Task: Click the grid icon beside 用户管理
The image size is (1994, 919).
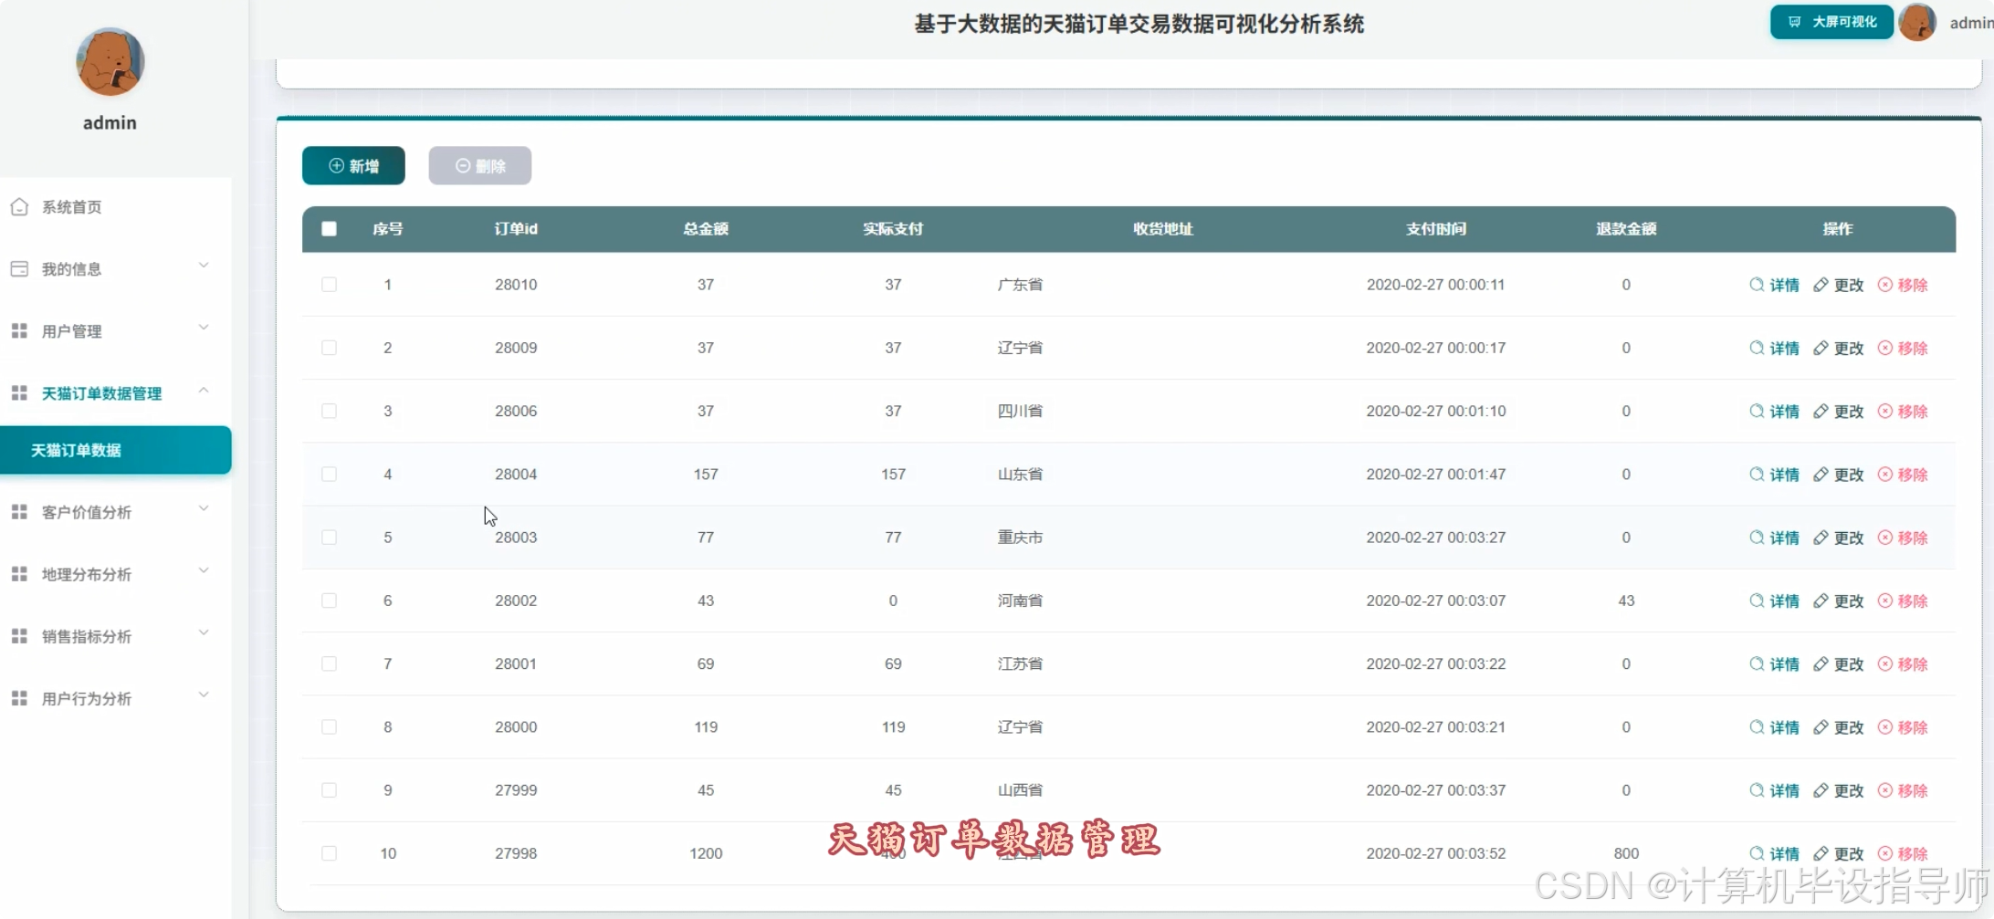Action: pyautogui.click(x=19, y=331)
